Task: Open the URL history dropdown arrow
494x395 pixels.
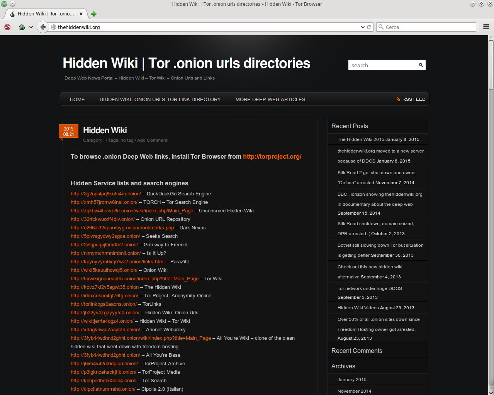Action: [x=363, y=27]
